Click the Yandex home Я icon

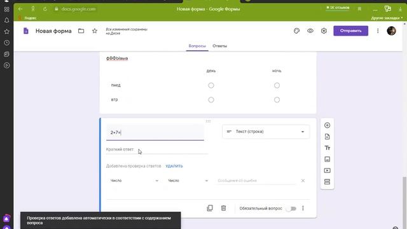(32, 9)
